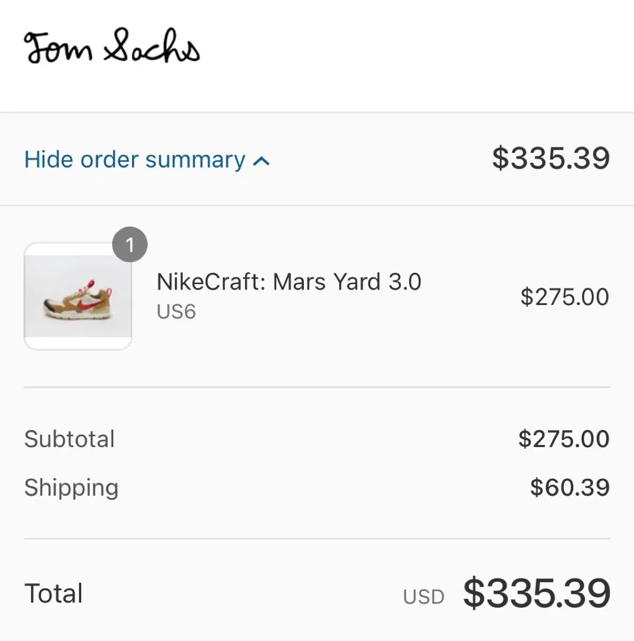The image size is (634, 641).
Task: Click the item price $275.00 beside the product
Action: coord(565,297)
